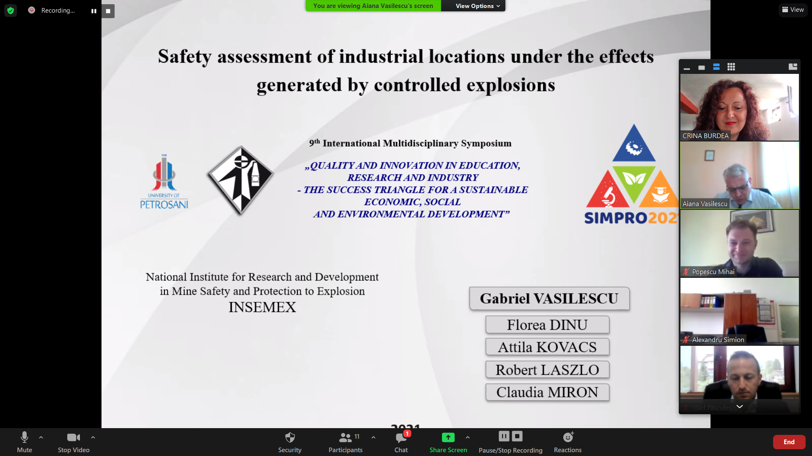Click the green encryption shield icon
Image resolution: width=812 pixels, height=456 pixels.
[11, 11]
